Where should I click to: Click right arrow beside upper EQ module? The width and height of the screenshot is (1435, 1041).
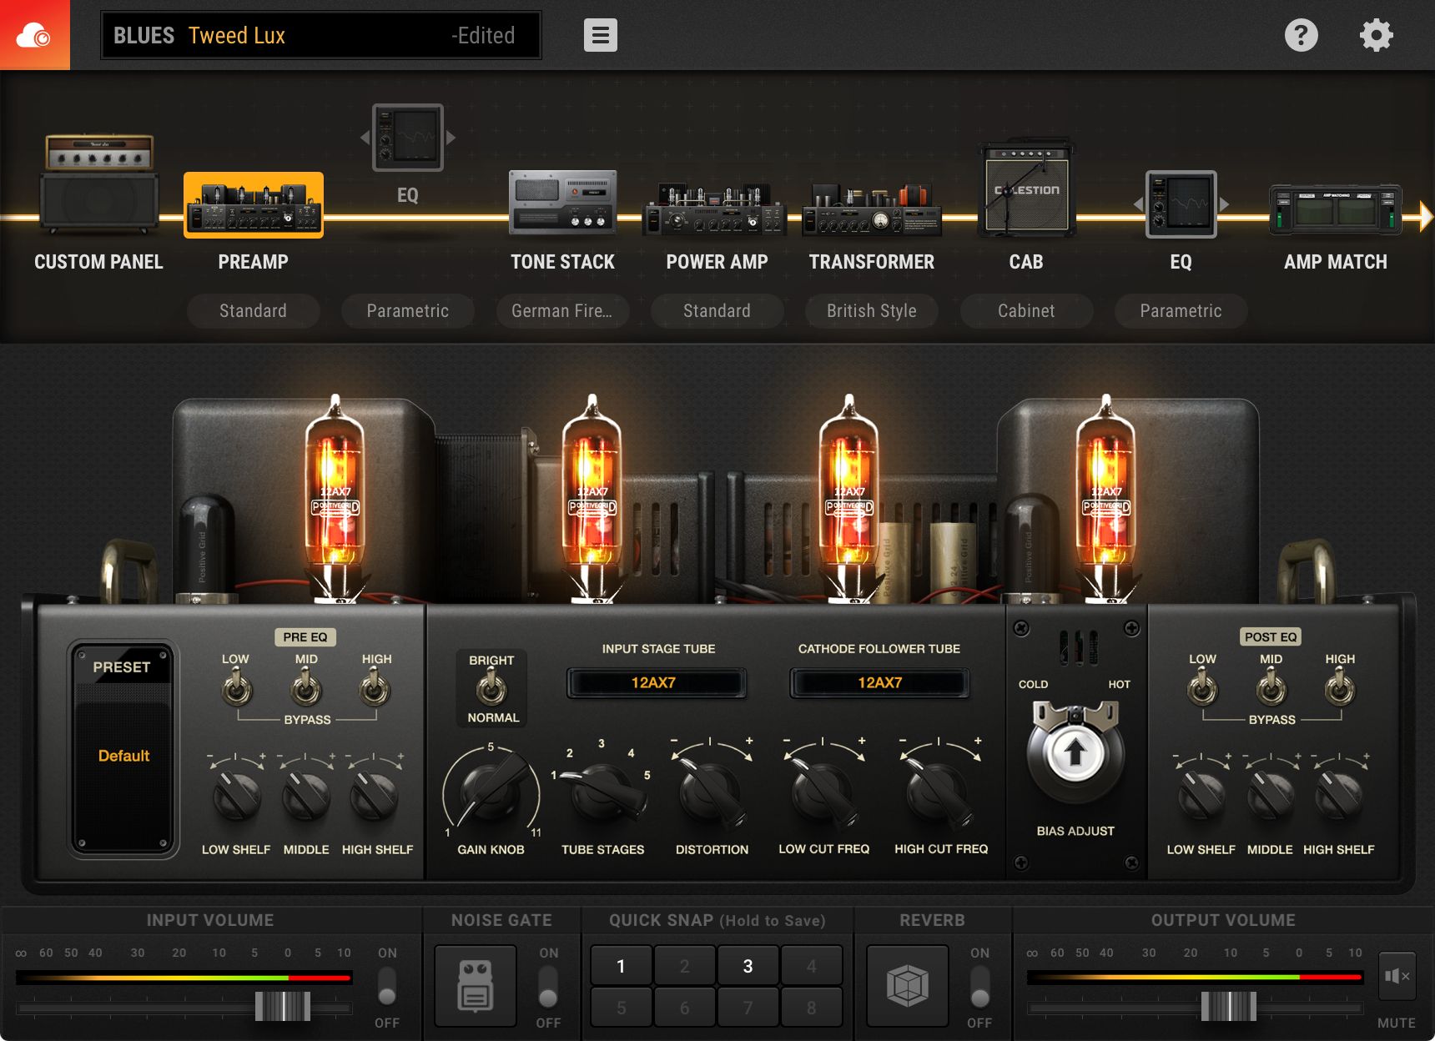point(451,138)
